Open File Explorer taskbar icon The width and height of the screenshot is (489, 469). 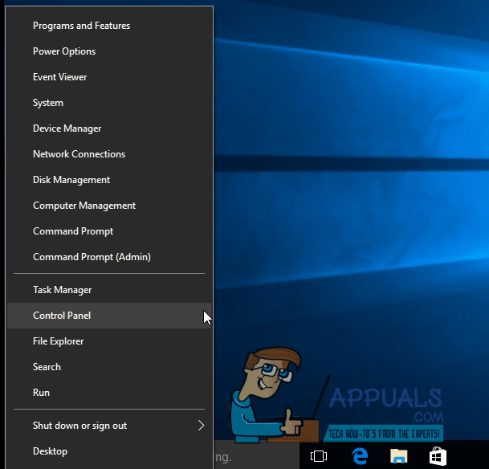coord(398,456)
